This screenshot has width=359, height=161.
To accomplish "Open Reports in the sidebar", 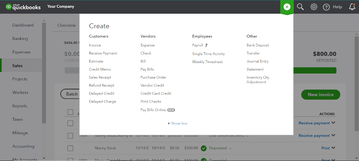I will tap(20, 106).
